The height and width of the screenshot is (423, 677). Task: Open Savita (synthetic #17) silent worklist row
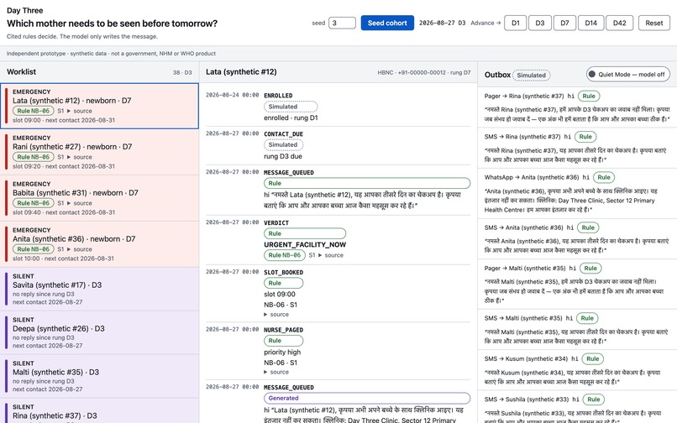pos(99,289)
